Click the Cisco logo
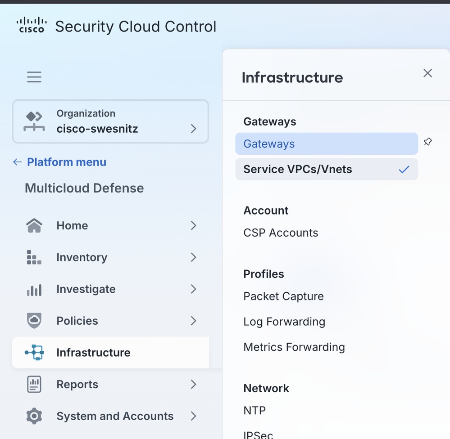 tap(32, 25)
